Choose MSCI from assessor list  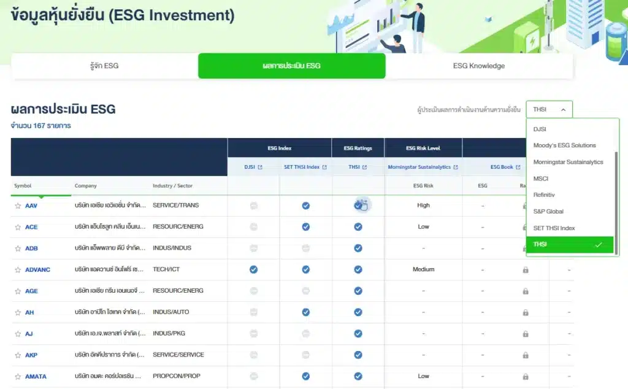pos(570,179)
